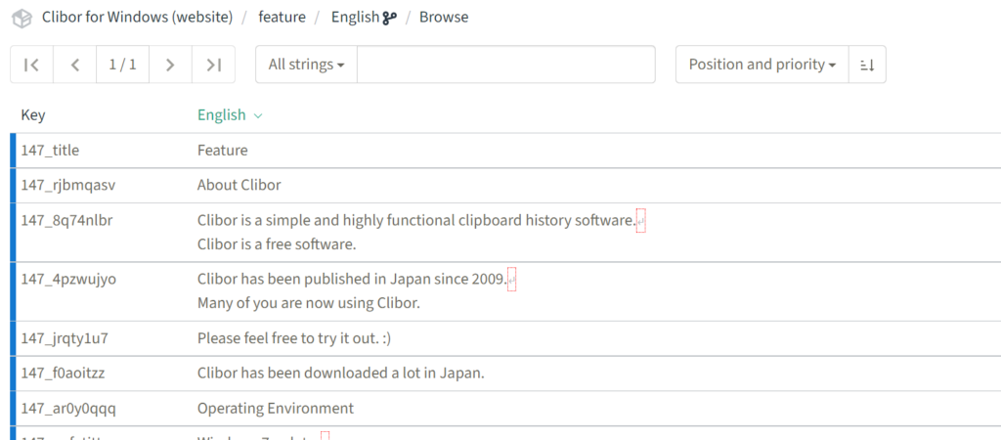1001x440 pixels.
Task: Open the 'About Clibor' string
Action: (x=239, y=185)
